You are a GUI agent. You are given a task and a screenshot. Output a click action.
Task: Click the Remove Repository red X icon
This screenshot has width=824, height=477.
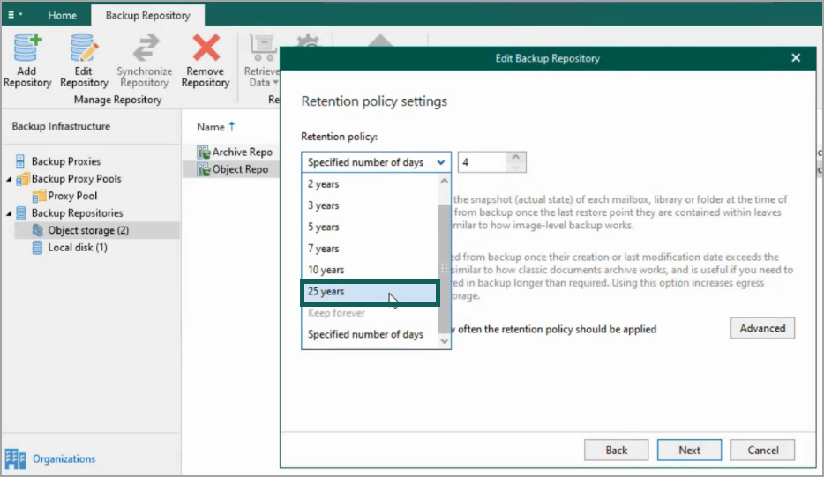pos(206,48)
